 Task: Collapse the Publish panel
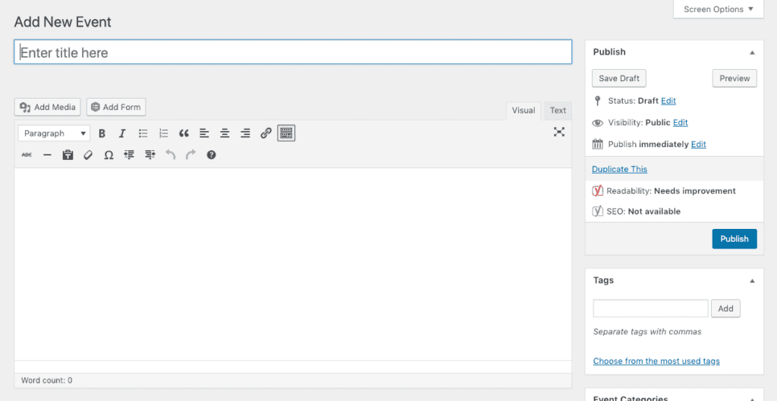click(752, 52)
